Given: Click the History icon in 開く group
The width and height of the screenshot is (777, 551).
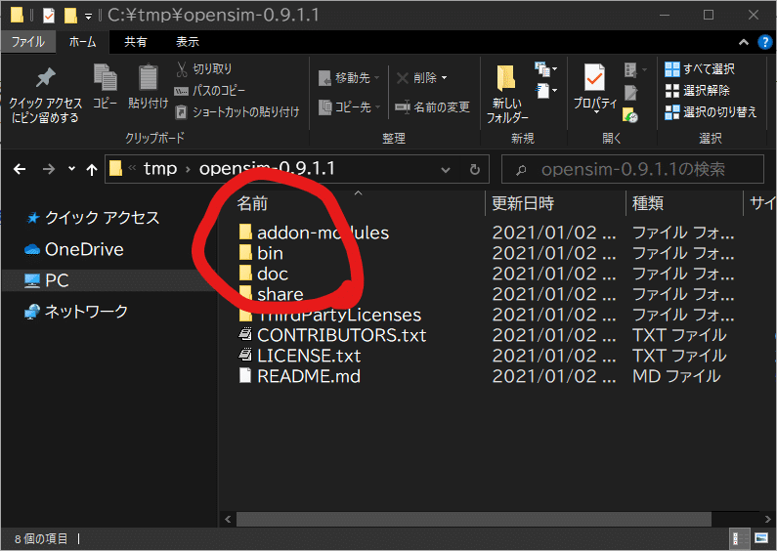Looking at the screenshot, I should pyautogui.click(x=630, y=115).
